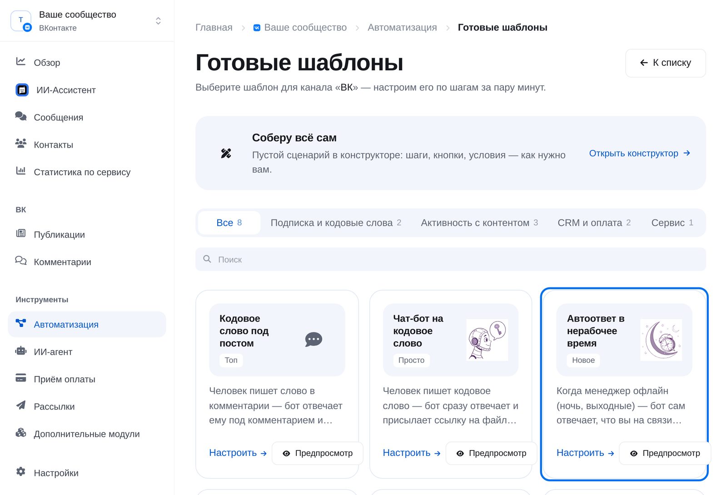Open Открыть конструктор link
727x495 pixels.
[640, 153]
